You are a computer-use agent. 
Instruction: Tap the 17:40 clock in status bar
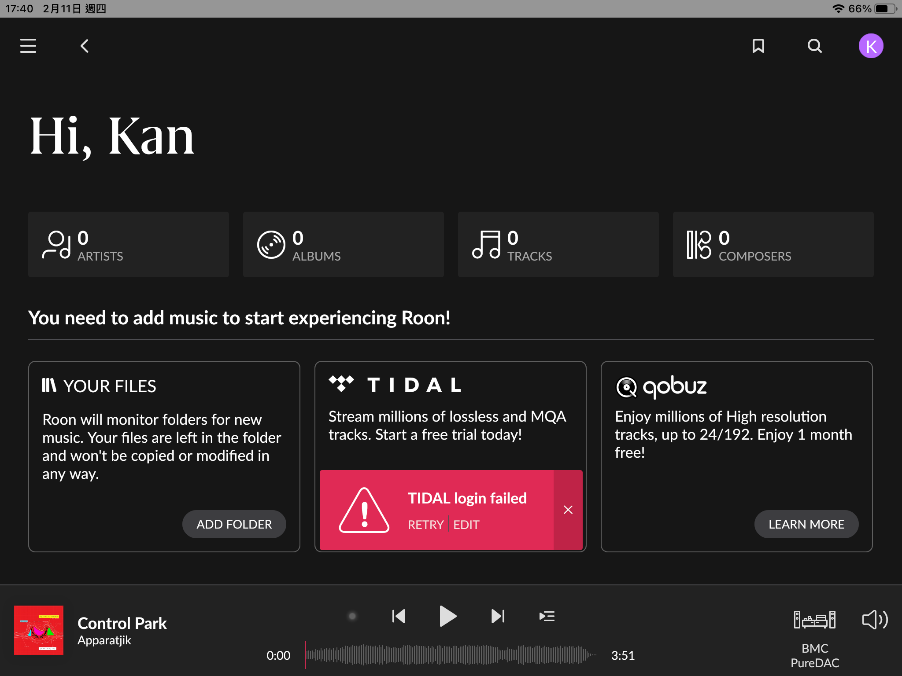[19, 9]
